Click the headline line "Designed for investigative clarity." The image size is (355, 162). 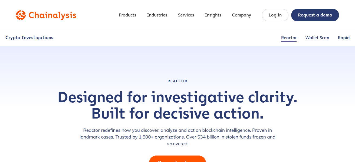[177, 97]
